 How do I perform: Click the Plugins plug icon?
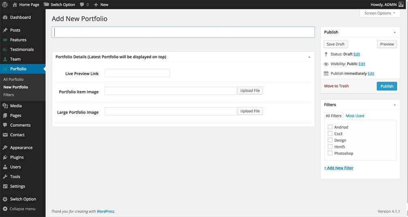click(5, 157)
